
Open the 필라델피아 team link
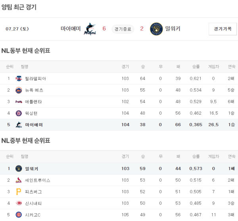tap(35, 79)
